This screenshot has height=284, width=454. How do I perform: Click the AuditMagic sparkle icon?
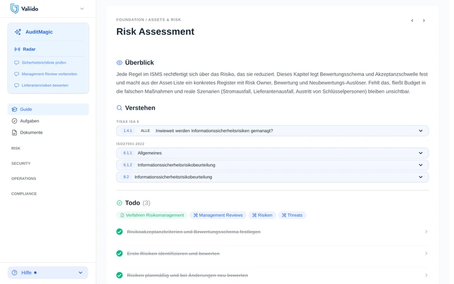pyautogui.click(x=18, y=32)
